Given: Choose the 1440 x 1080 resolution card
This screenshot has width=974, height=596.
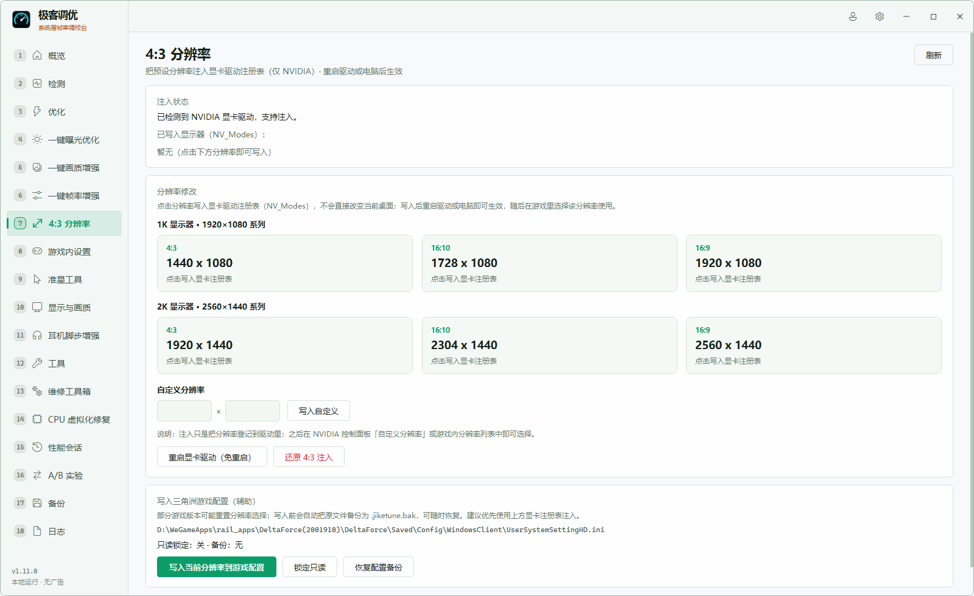Looking at the screenshot, I should coord(285,263).
